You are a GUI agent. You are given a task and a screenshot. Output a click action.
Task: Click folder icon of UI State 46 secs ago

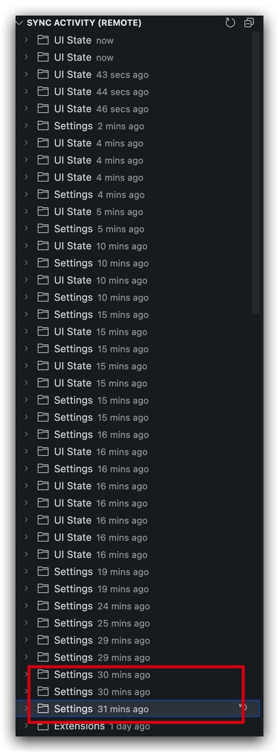43,109
